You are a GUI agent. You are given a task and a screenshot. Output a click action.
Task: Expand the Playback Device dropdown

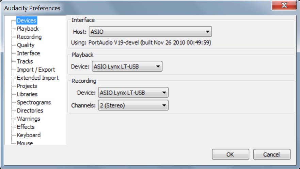point(127,67)
